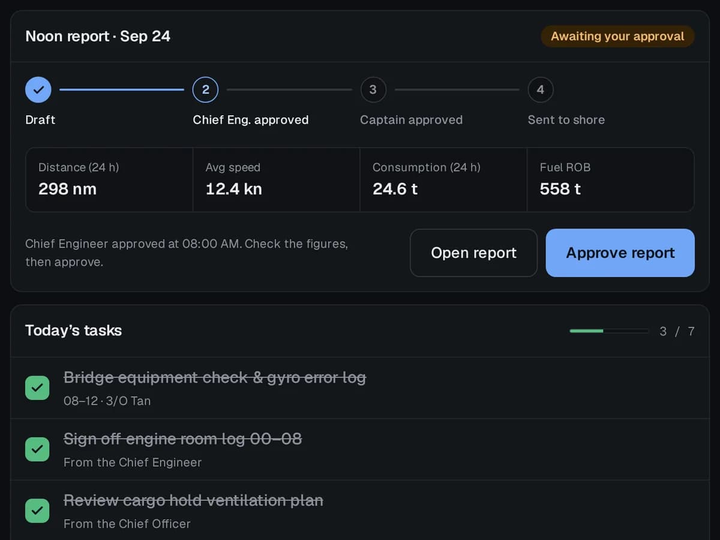Click the 08–12 · 3/O Tan subtitle
The image size is (720, 540).
click(x=107, y=401)
